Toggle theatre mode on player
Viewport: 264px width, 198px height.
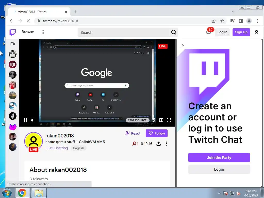pos(161,120)
